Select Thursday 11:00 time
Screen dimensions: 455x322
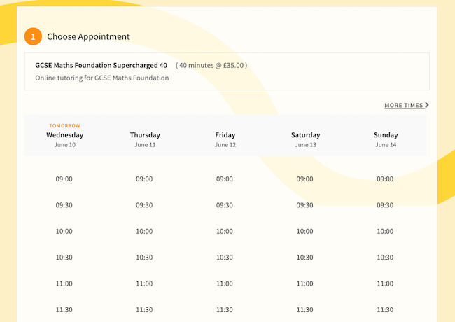click(x=144, y=283)
